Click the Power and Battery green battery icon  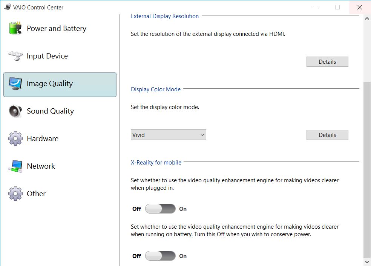click(x=15, y=28)
